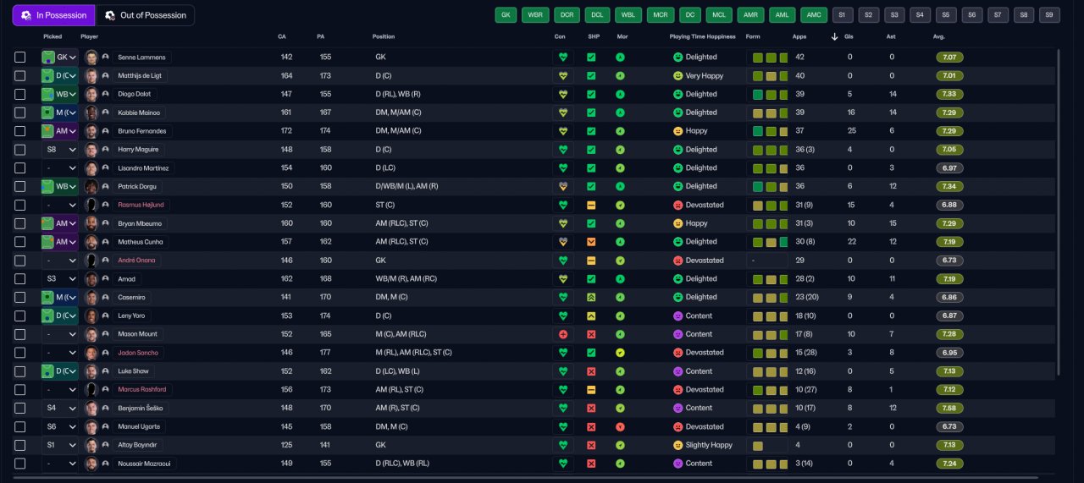The height and width of the screenshot is (483, 1084).
Task: Sort by the CA column header
Action: (282, 37)
